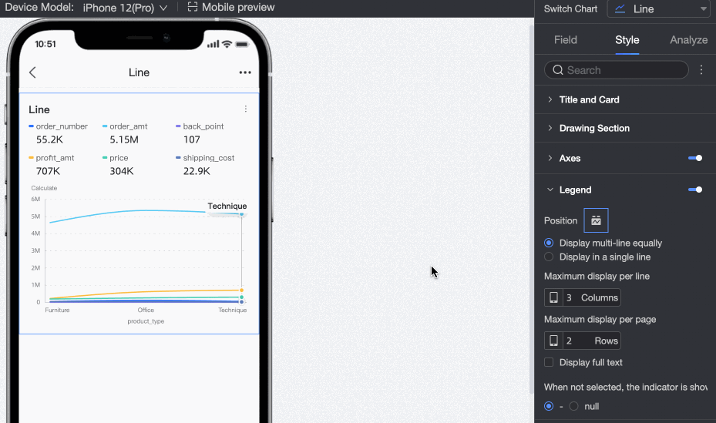
Task: Open the three-dot menu in phone header
Action: pyautogui.click(x=245, y=72)
